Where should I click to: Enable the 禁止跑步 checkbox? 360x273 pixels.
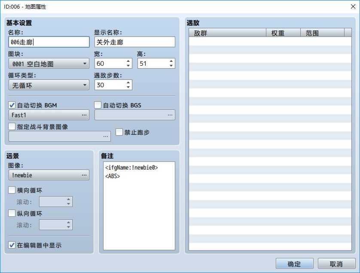(x=119, y=132)
